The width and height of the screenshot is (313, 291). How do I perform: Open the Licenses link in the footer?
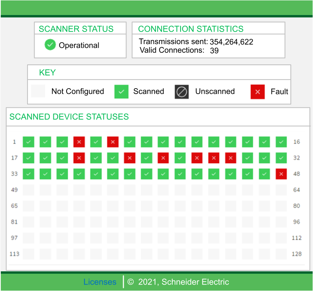pyautogui.click(x=100, y=282)
